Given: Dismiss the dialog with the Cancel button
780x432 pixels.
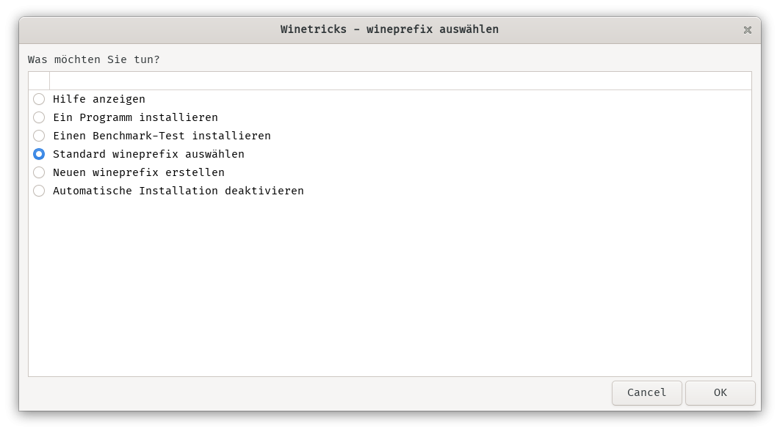Looking at the screenshot, I should click(646, 393).
